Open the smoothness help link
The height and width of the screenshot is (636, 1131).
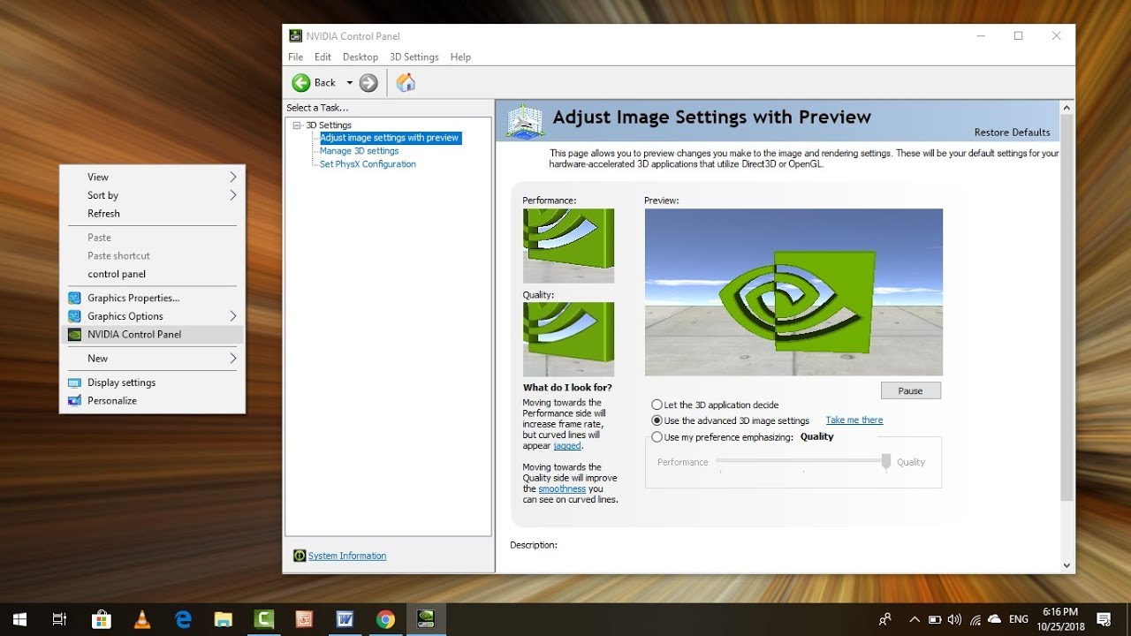pyautogui.click(x=562, y=488)
